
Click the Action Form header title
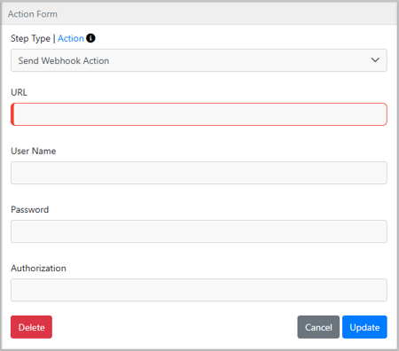pyautogui.click(x=33, y=14)
